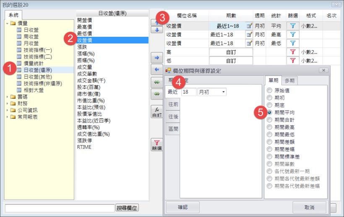The height and width of the screenshot is (217, 344).
Task: Expand the 財務 tree folder
Action: coord(7,103)
